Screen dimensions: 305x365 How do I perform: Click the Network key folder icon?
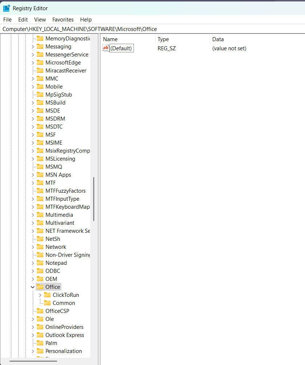[x=40, y=247]
